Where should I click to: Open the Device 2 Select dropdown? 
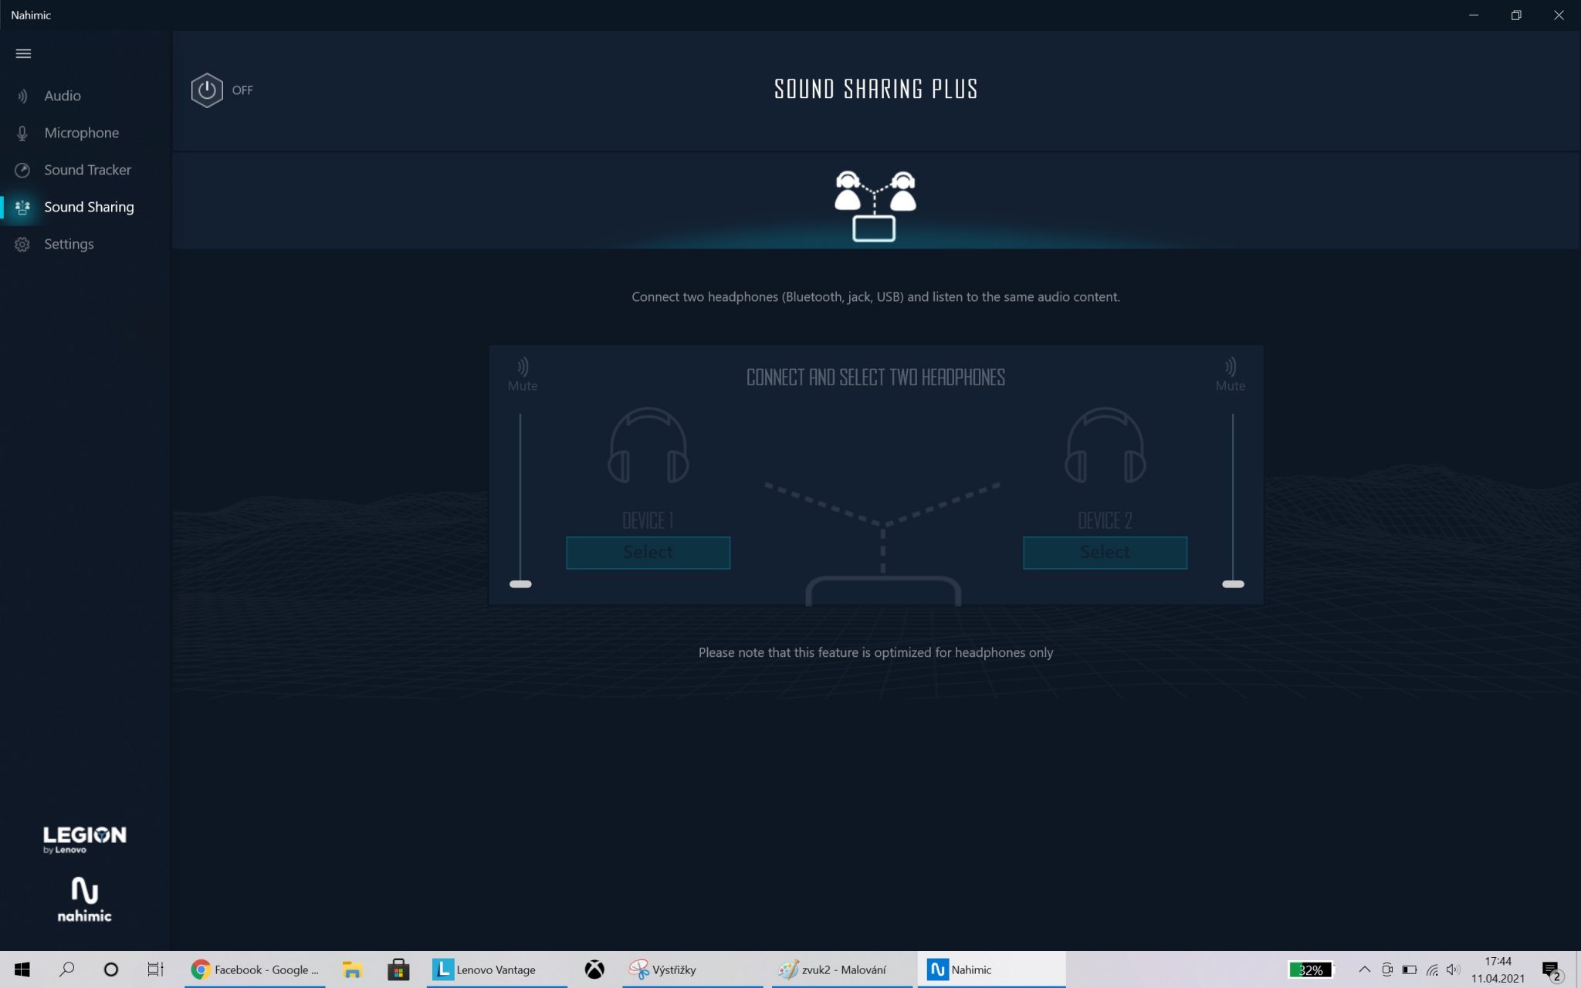coord(1105,553)
